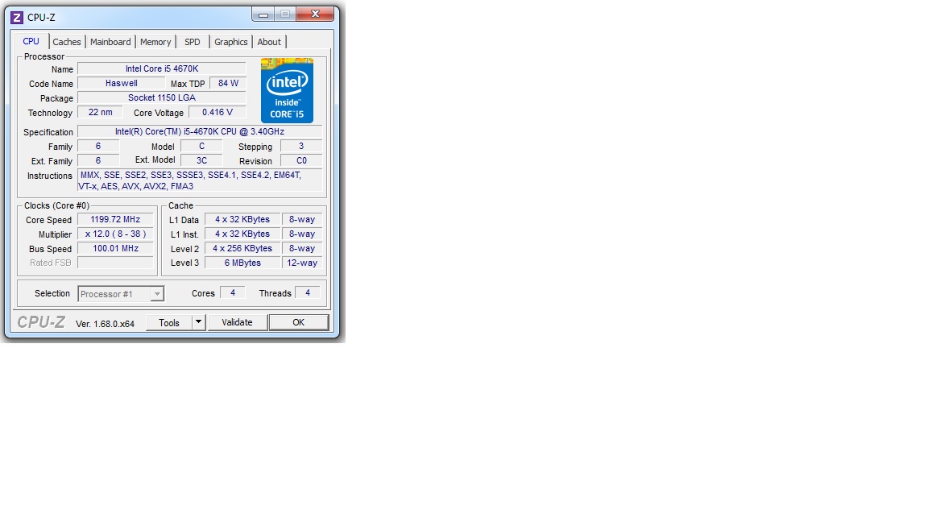Switch to the Mainboard tab
This screenshot has width=928, height=522.
(x=110, y=42)
